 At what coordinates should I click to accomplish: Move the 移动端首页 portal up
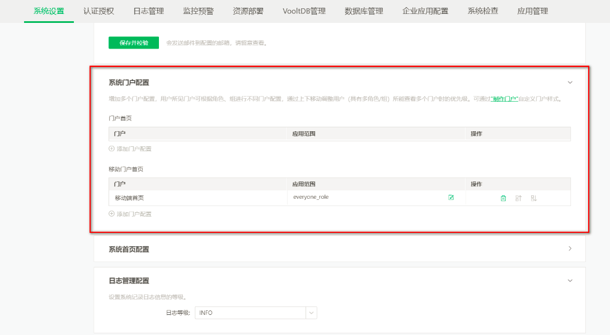click(x=518, y=198)
